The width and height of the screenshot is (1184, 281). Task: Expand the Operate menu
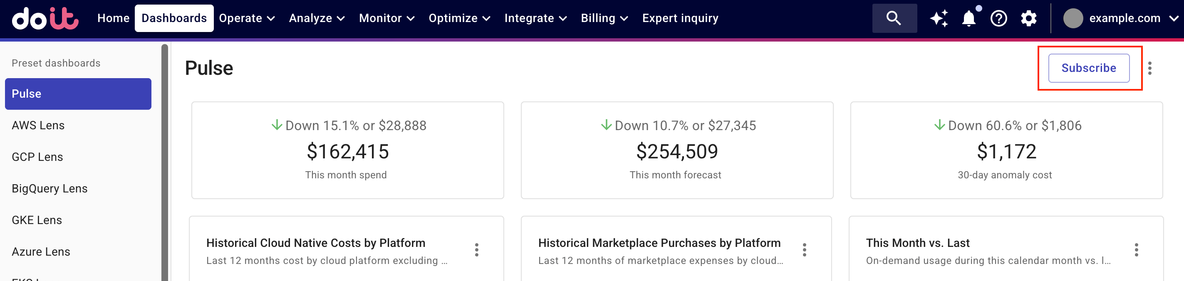[247, 18]
